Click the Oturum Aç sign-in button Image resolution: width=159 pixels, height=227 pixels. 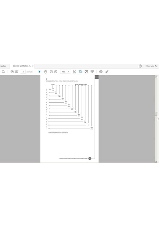coord(151,66)
